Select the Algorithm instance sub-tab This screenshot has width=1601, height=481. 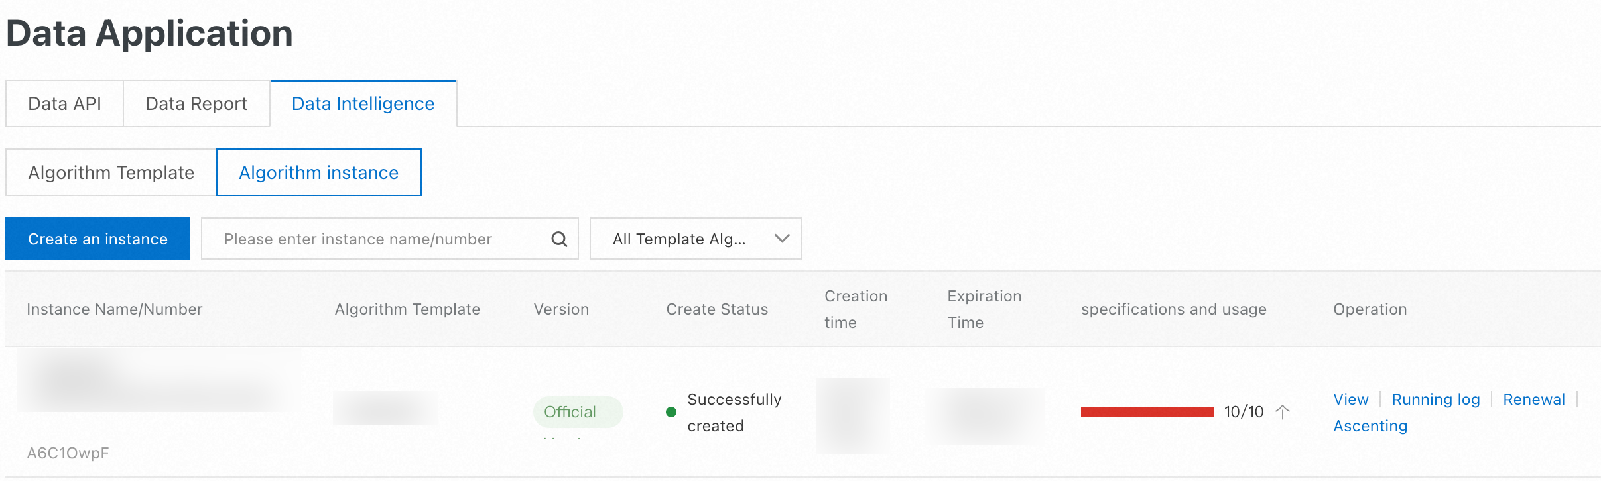[x=319, y=172]
